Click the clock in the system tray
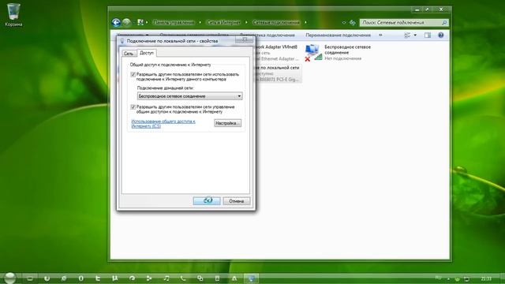 486,278
